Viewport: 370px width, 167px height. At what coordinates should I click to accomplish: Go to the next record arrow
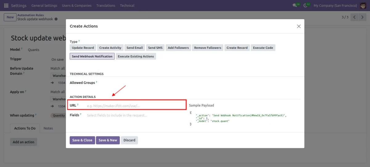click(x=363, y=17)
